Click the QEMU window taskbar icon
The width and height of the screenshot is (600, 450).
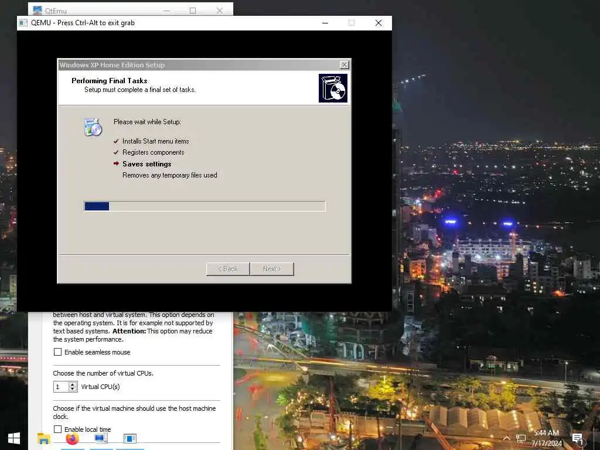(x=130, y=438)
